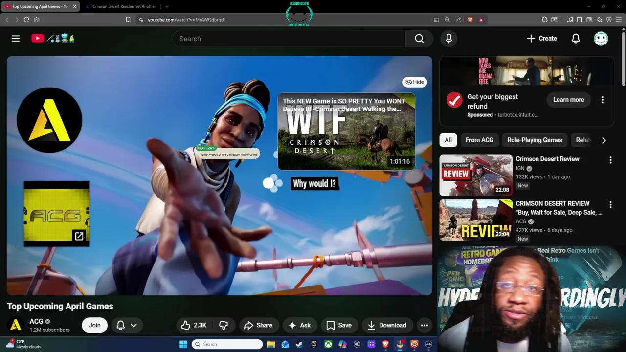Download the video

387,325
